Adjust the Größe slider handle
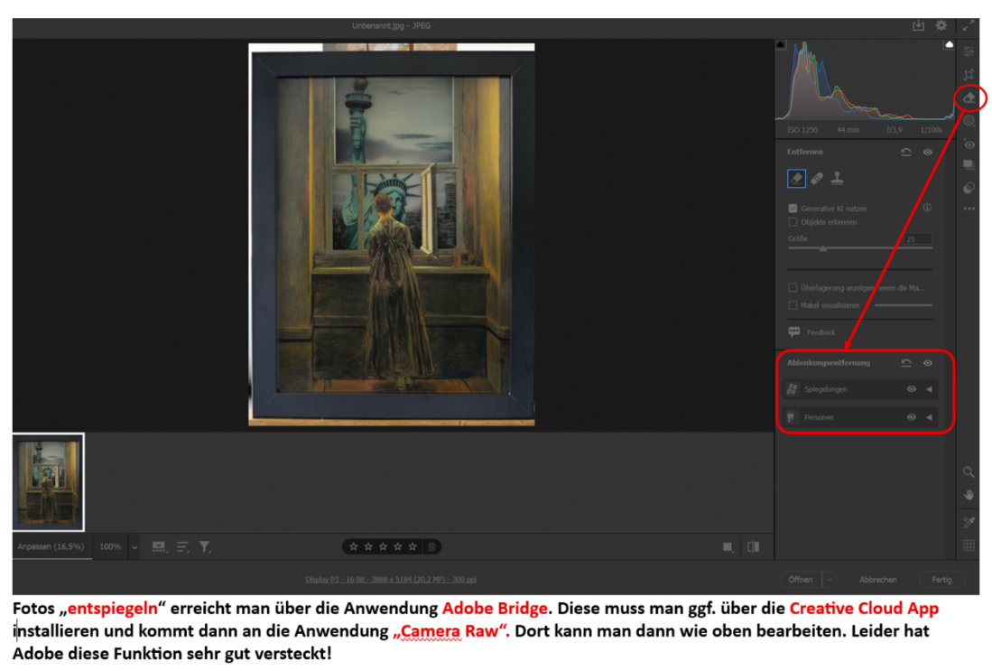Screen dimensions: 992x671 (x=823, y=248)
